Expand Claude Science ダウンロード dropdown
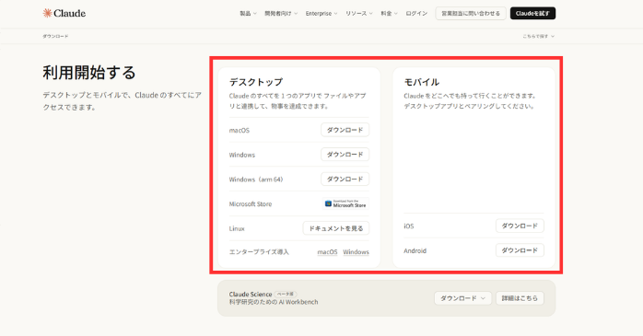 tap(462, 298)
